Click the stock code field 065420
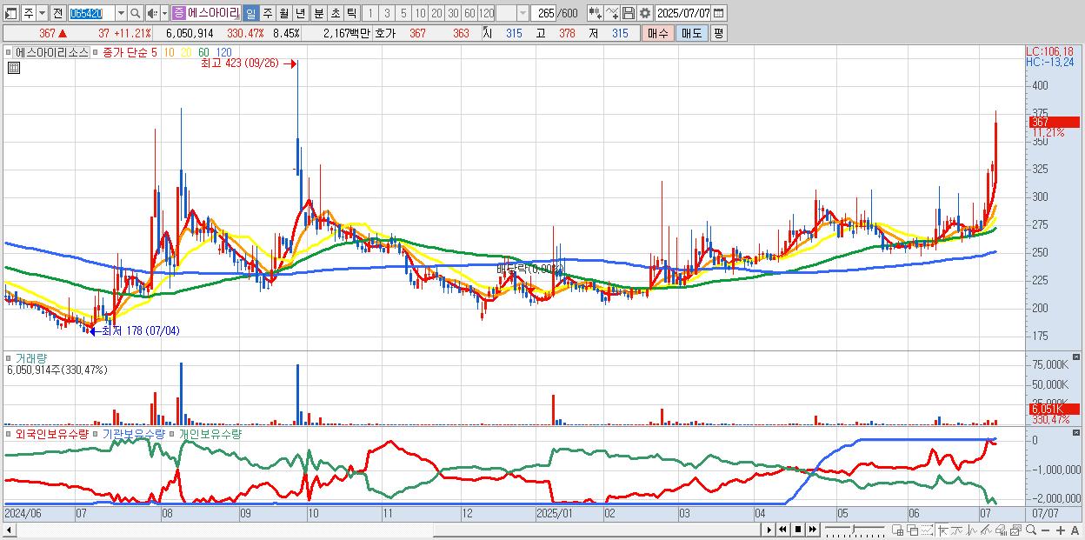The width and height of the screenshot is (1085, 540). (91, 13)
